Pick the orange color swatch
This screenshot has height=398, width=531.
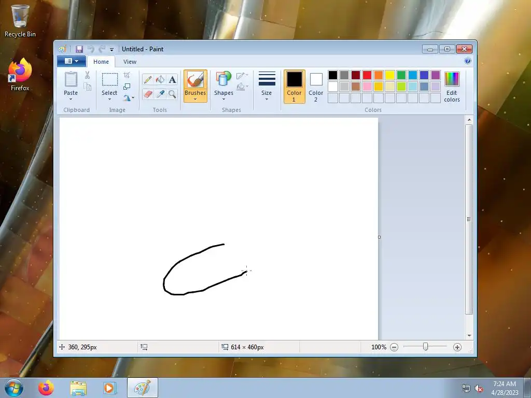[378, 75]
